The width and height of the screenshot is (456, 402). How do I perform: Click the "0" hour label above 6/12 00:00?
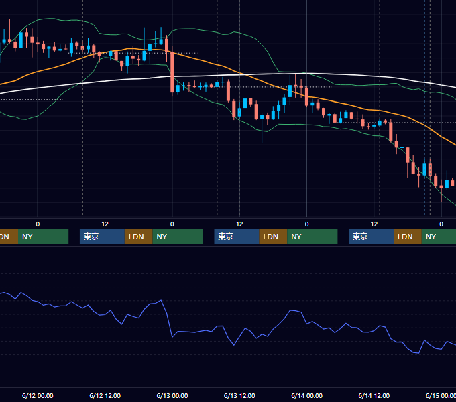pyautogui.click(x=38, y=224)
